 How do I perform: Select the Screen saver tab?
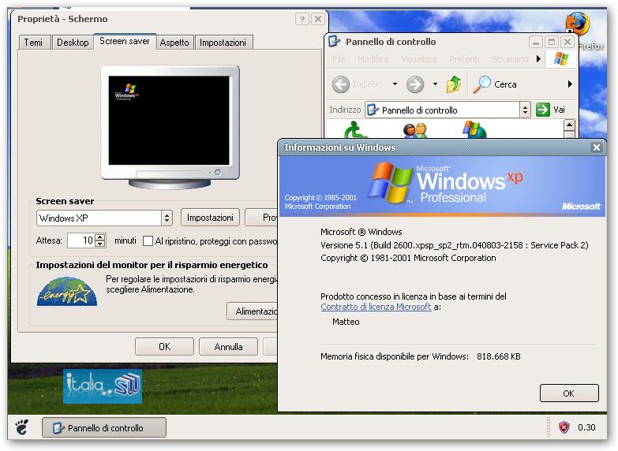[125, 41]
